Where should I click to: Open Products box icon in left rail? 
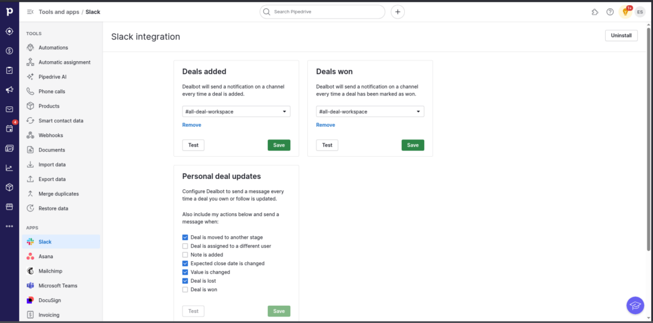9,187
